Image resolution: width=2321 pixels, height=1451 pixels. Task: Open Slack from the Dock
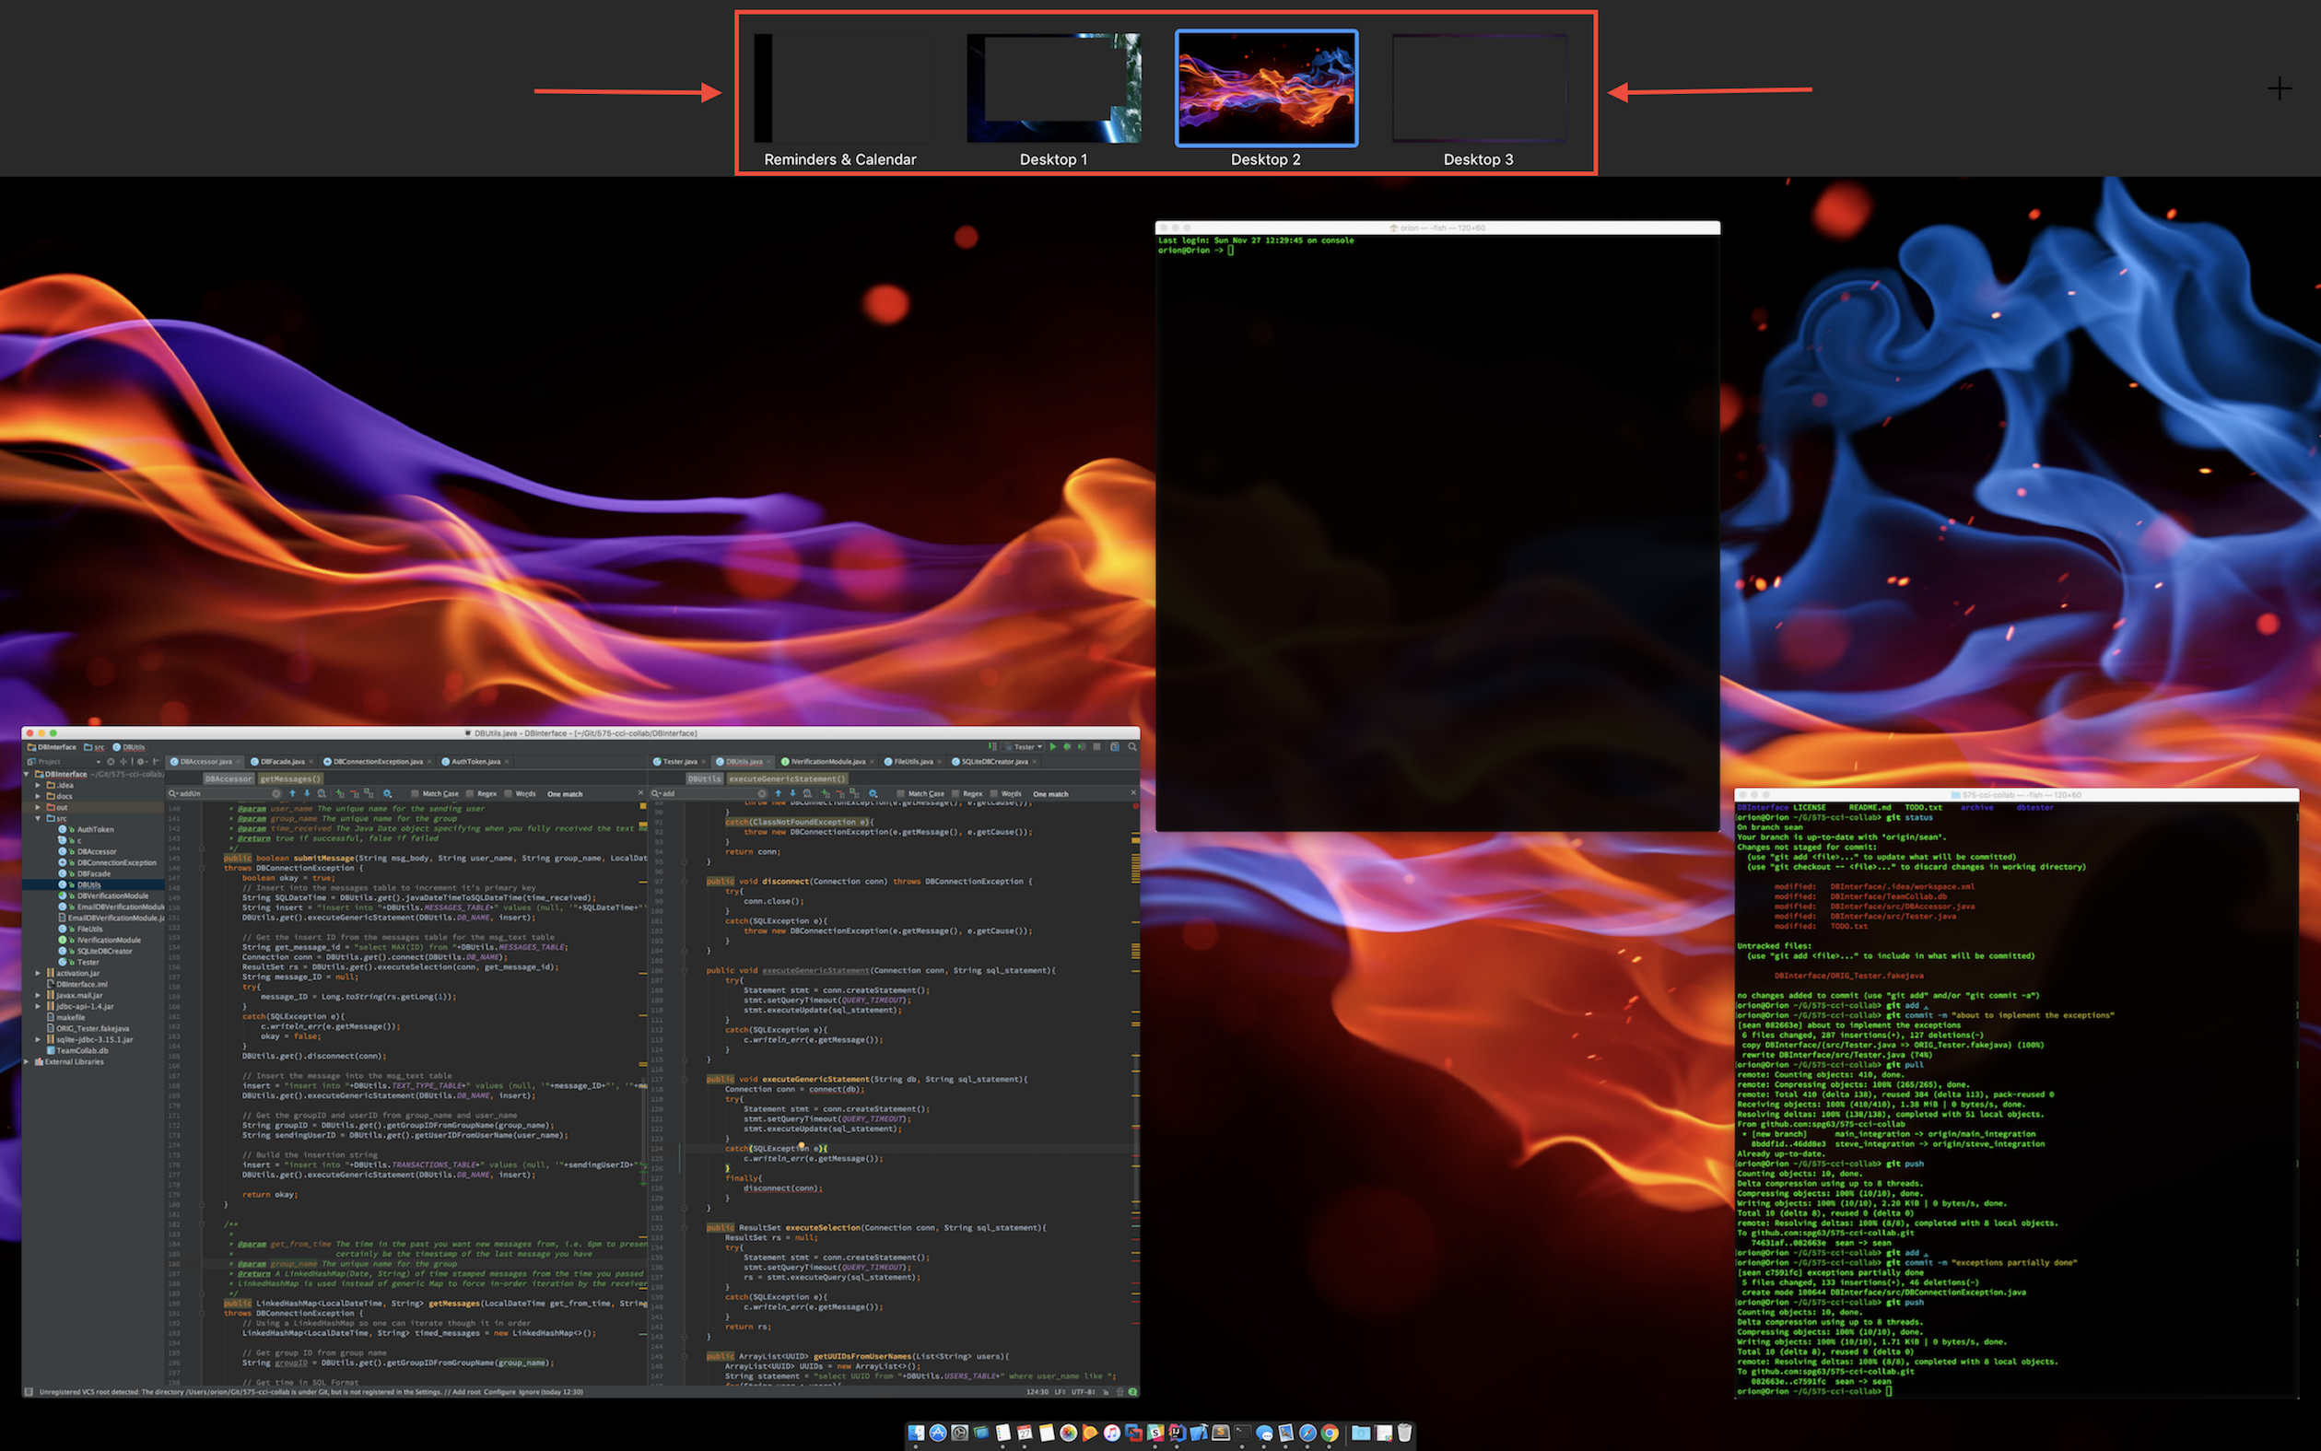click(x=1155, y=1433)
